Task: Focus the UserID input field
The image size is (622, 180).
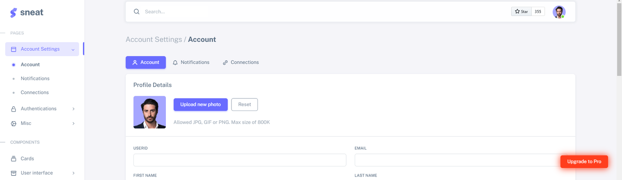Action: point(240,160)
